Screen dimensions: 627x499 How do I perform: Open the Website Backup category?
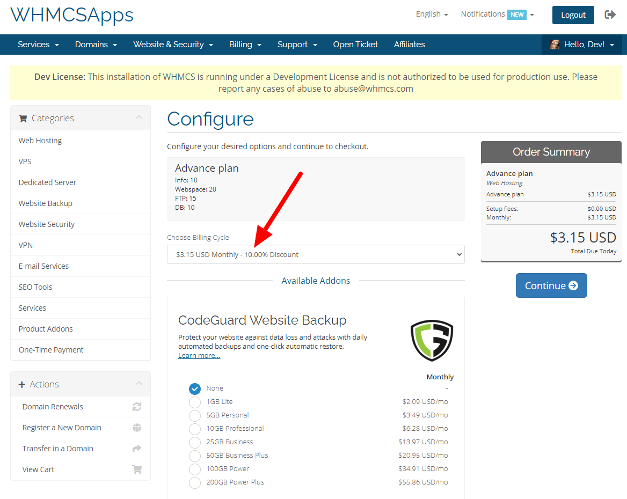point(81,203)
